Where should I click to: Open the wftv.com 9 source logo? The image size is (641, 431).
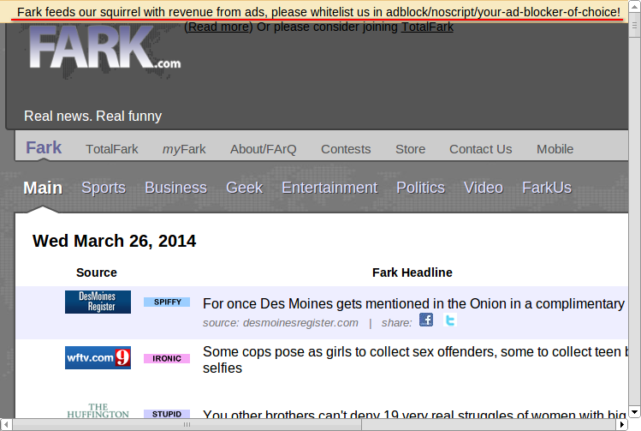pyautogui.click(x=98, y=357)
